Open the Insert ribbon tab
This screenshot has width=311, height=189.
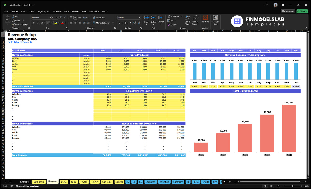tap(24, 11)
